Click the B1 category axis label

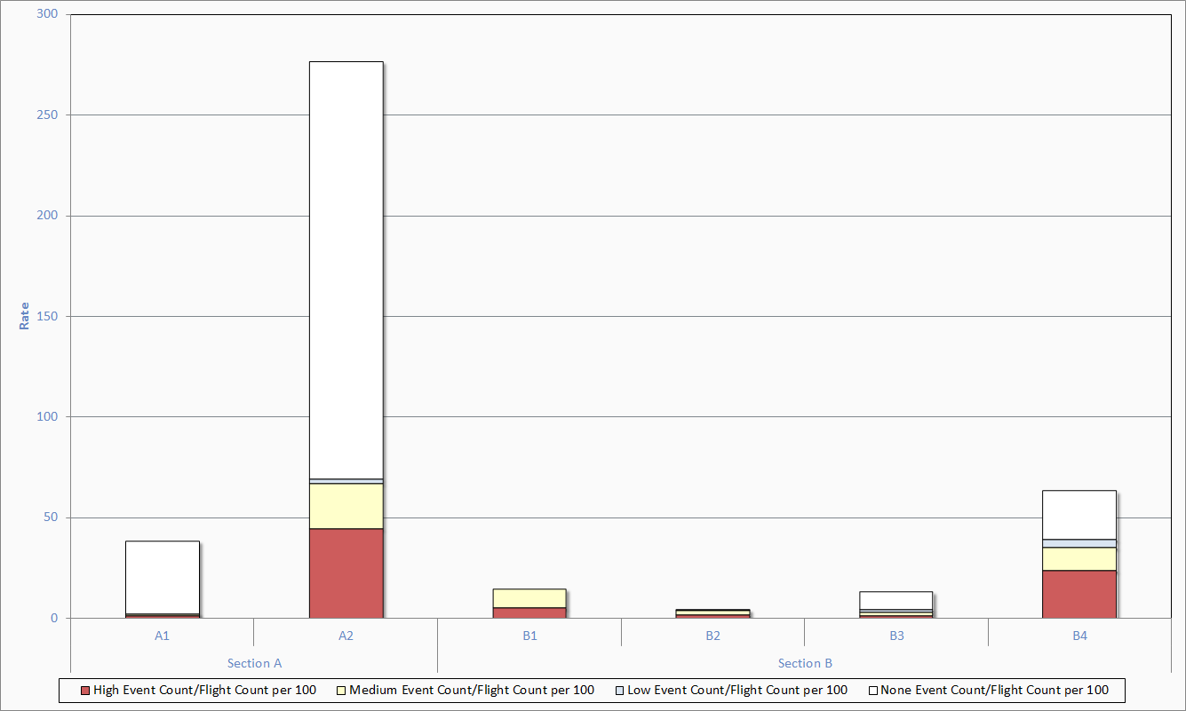tap(529, 636)
